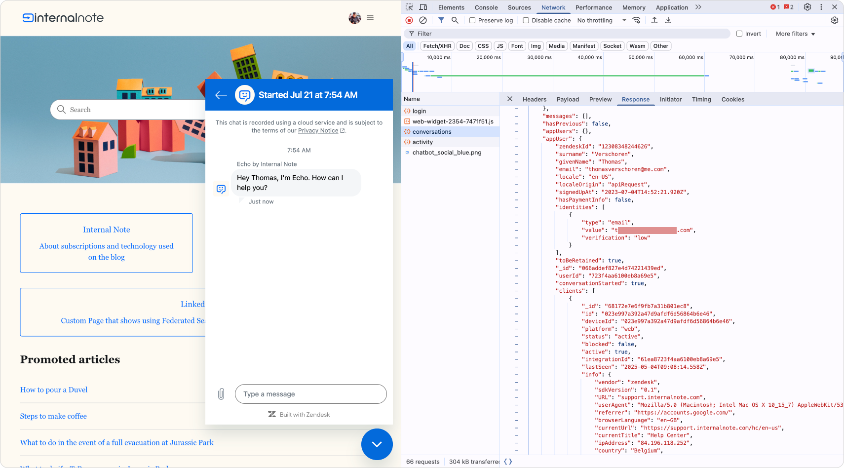Viewport: 844px width, 468px height.
Task: Show more DevTools tabs with the double chevron
Action: (x=698, y=7)
